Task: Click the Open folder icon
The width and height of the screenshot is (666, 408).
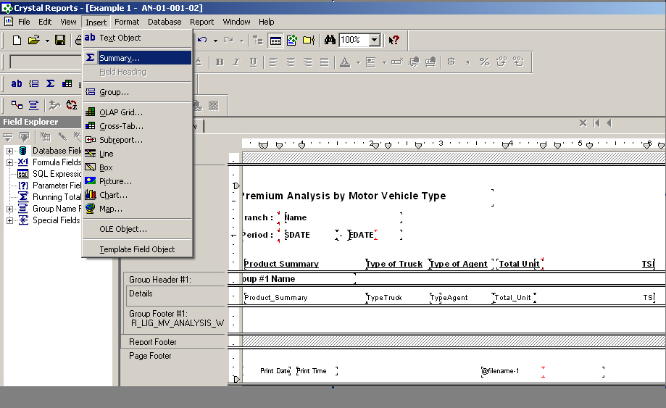Action: tap(33, 40)
